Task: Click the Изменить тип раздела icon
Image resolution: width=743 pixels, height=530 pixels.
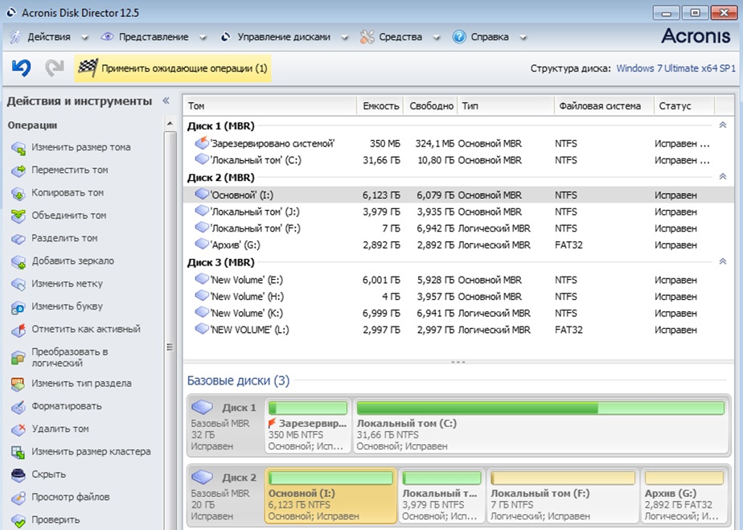Action: [18, 384]
